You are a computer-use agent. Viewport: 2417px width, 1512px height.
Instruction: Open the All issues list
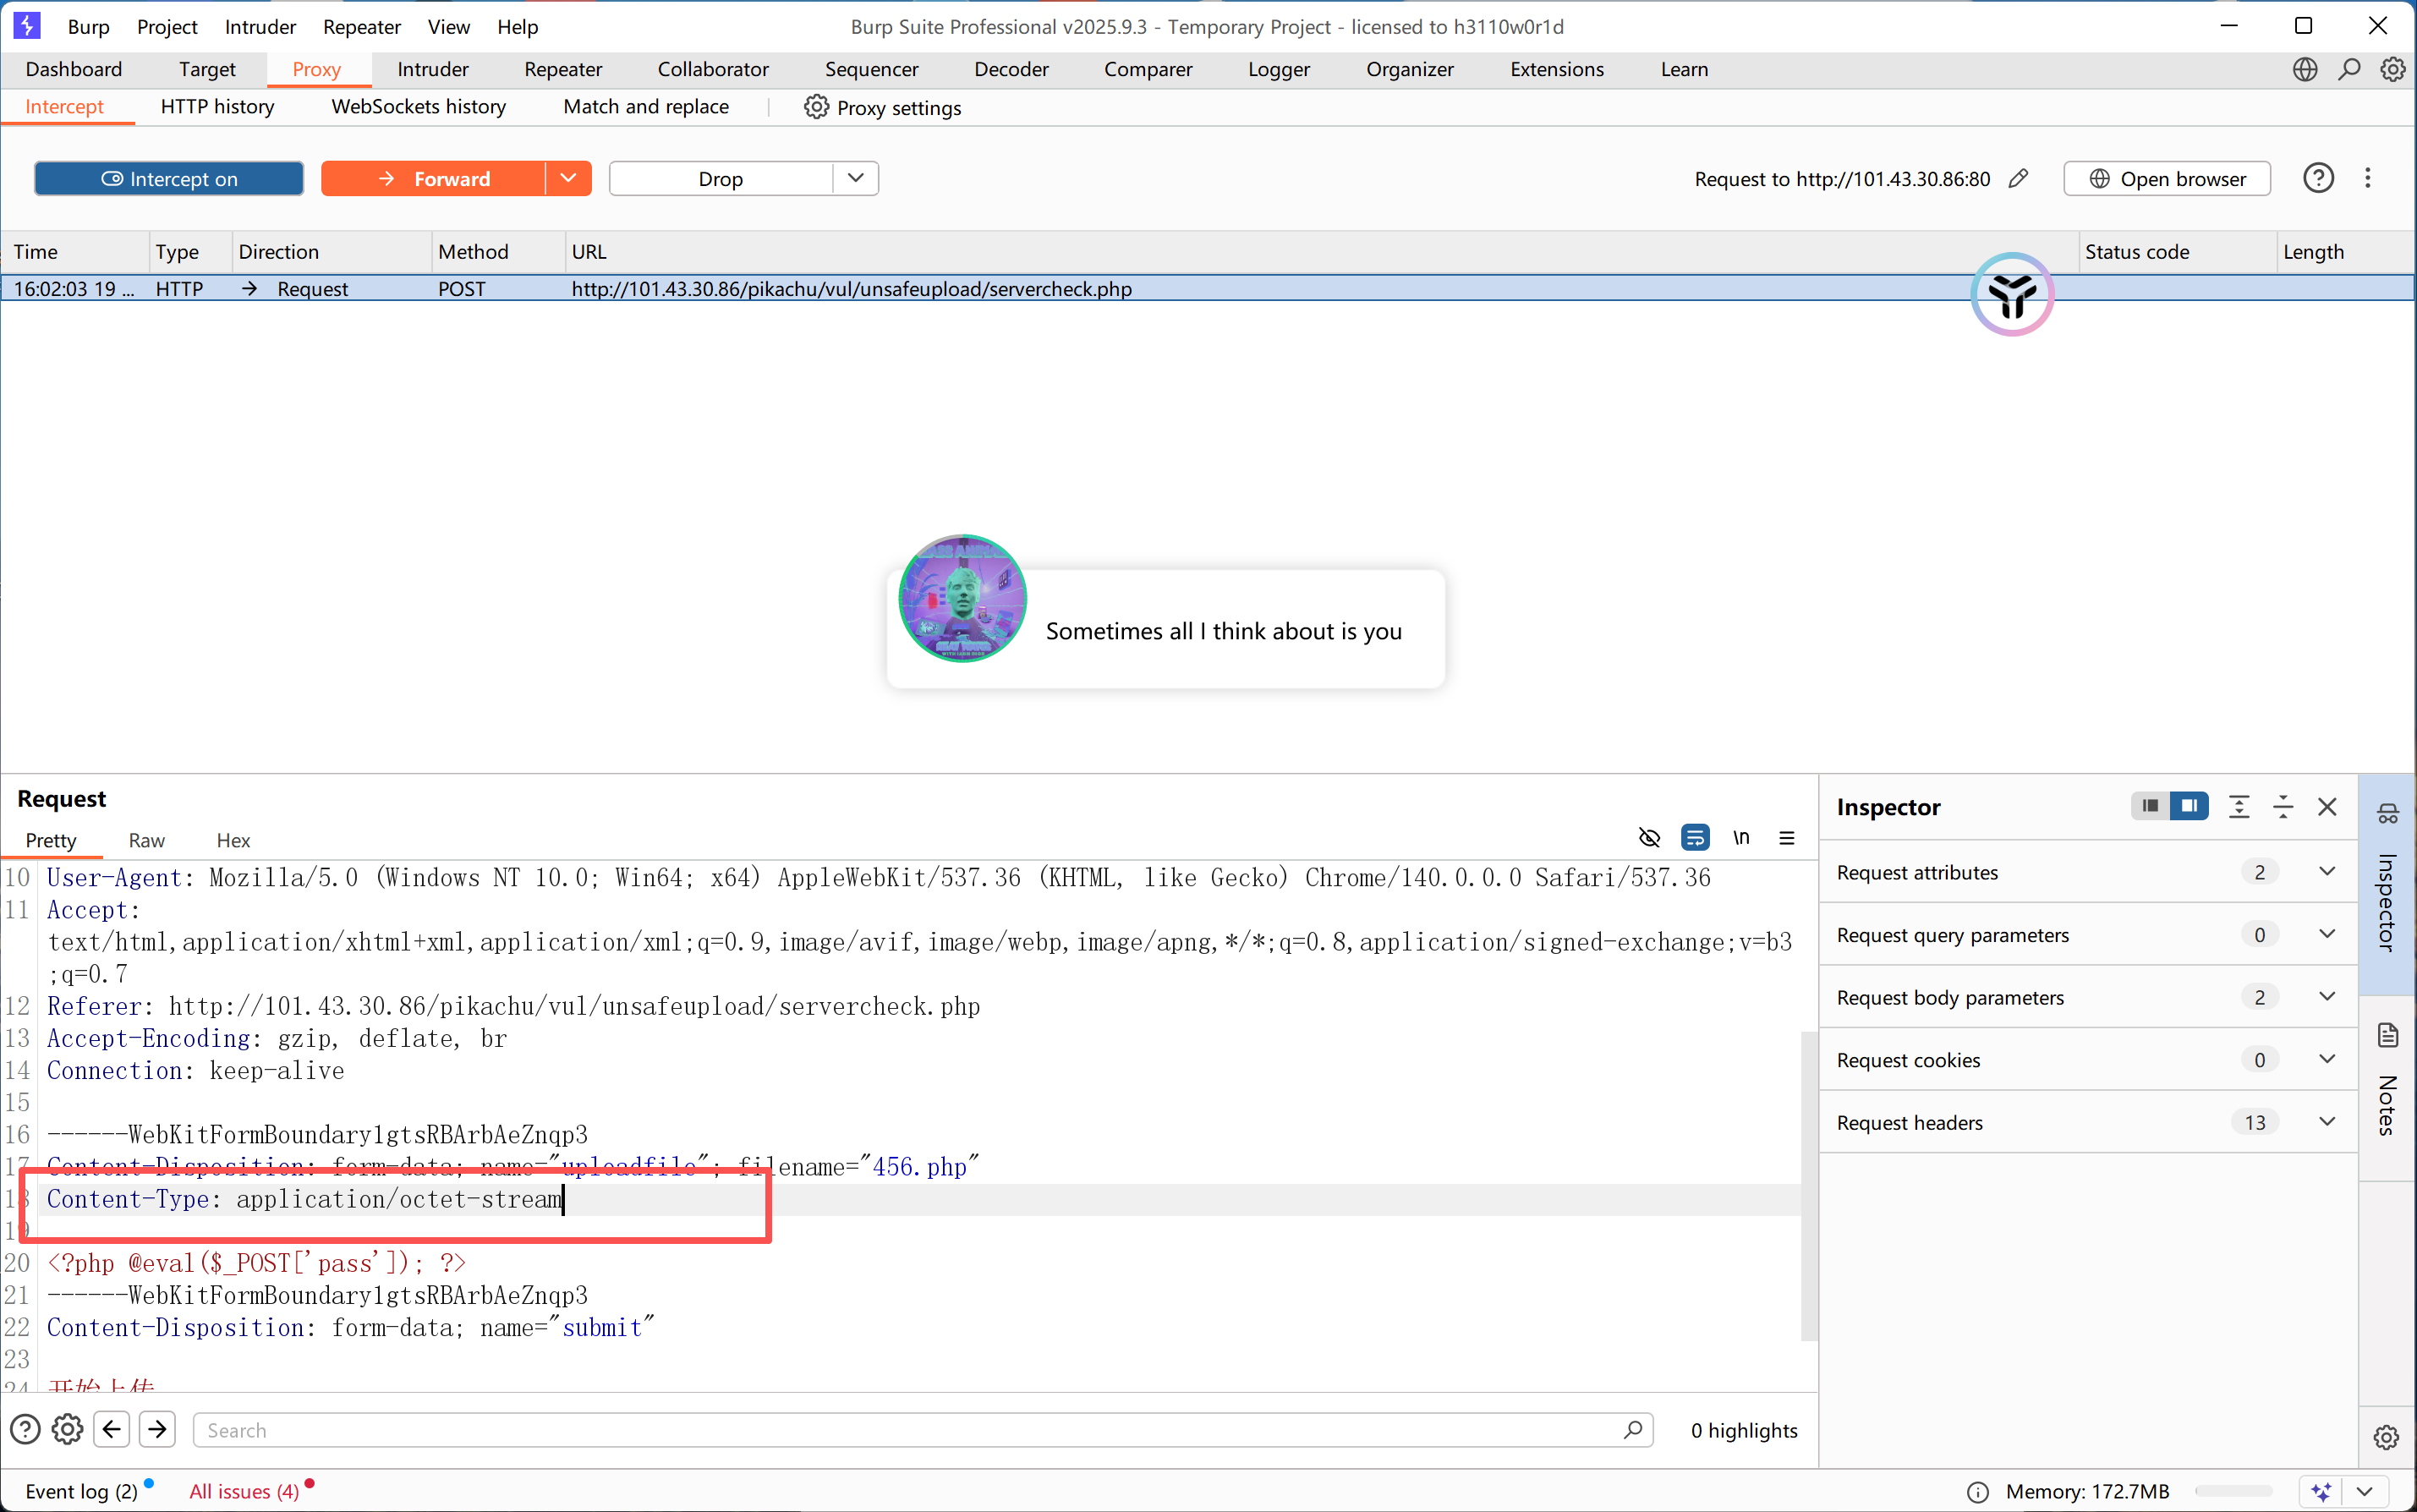244,1491
